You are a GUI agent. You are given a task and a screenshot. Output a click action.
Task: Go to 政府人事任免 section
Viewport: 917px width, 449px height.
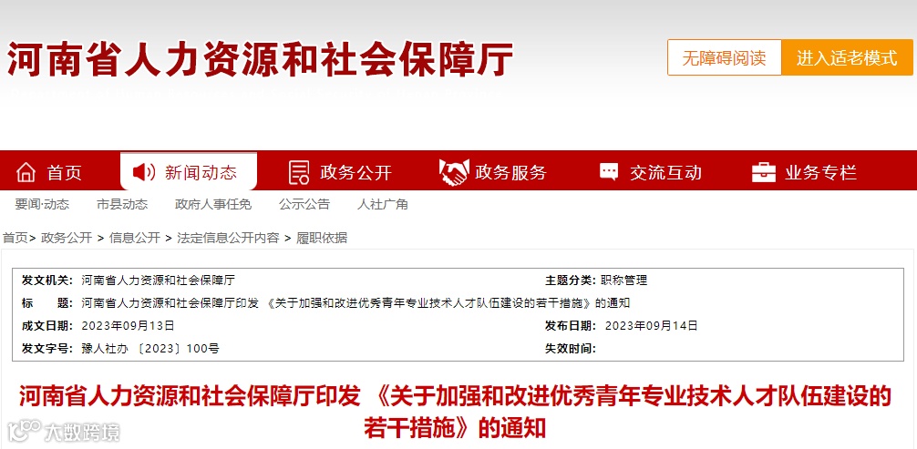tap(213, 204)
